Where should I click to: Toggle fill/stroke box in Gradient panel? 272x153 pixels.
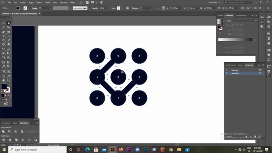(220, 28)
